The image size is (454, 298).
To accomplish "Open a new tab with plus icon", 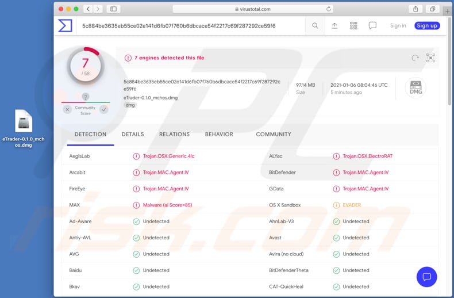I will tap(447, 12).
